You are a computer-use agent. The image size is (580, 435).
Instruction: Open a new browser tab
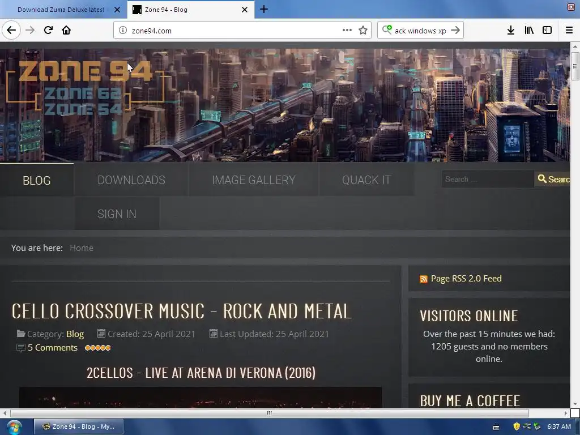tap(264, 9)
